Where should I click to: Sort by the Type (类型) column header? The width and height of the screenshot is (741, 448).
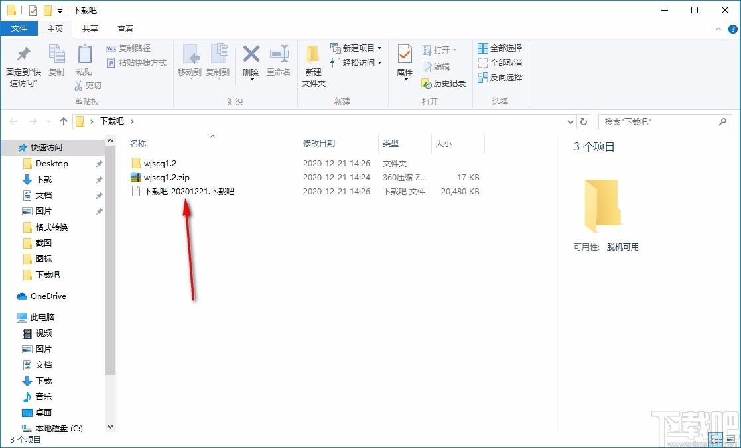[390, 144]
